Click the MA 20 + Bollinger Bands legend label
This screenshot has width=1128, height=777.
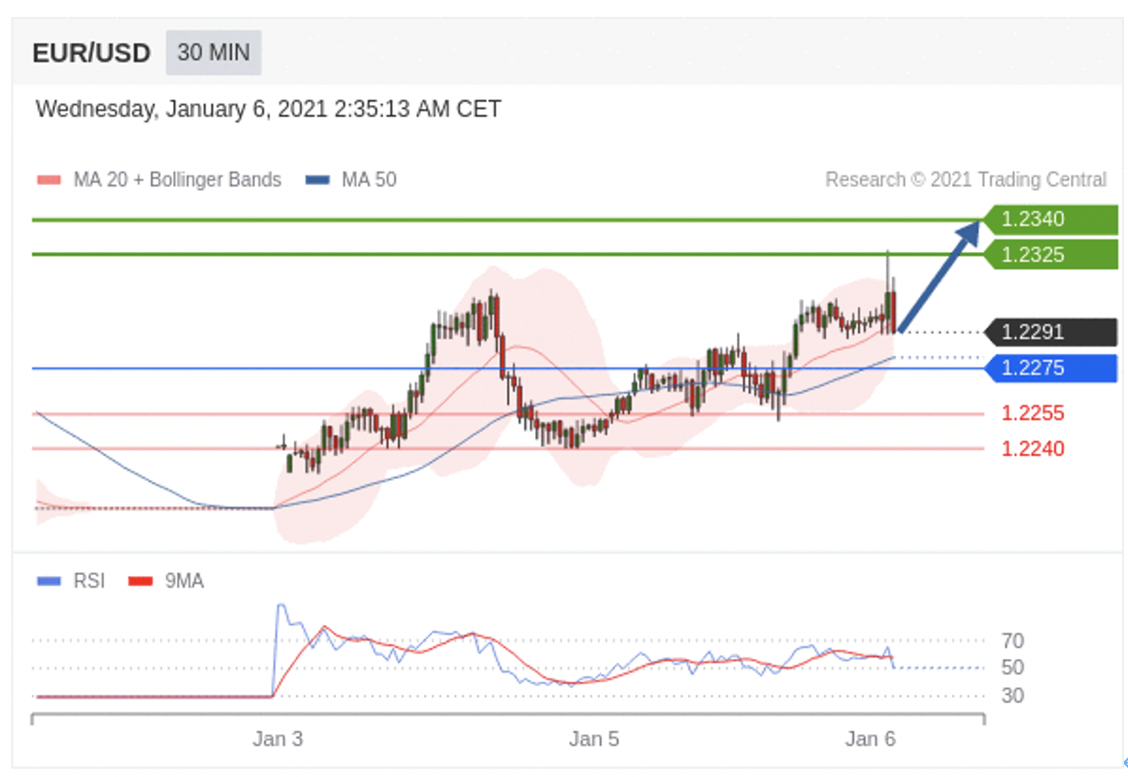[177, 179]
